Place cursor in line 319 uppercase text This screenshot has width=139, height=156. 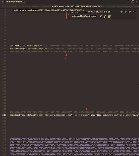[x=75, y=154]
